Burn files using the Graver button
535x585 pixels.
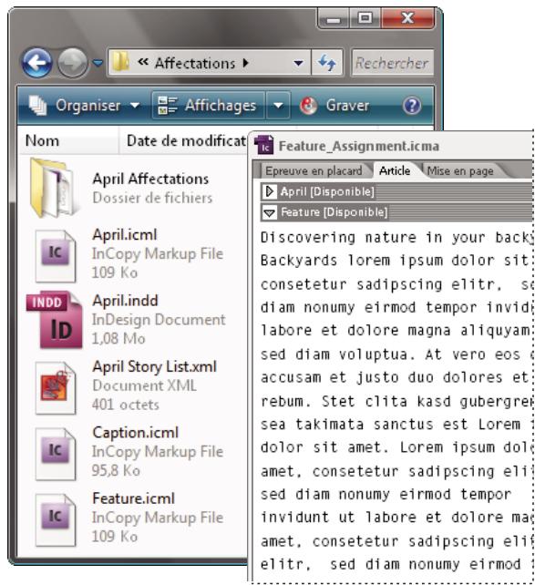coord(334,106)
